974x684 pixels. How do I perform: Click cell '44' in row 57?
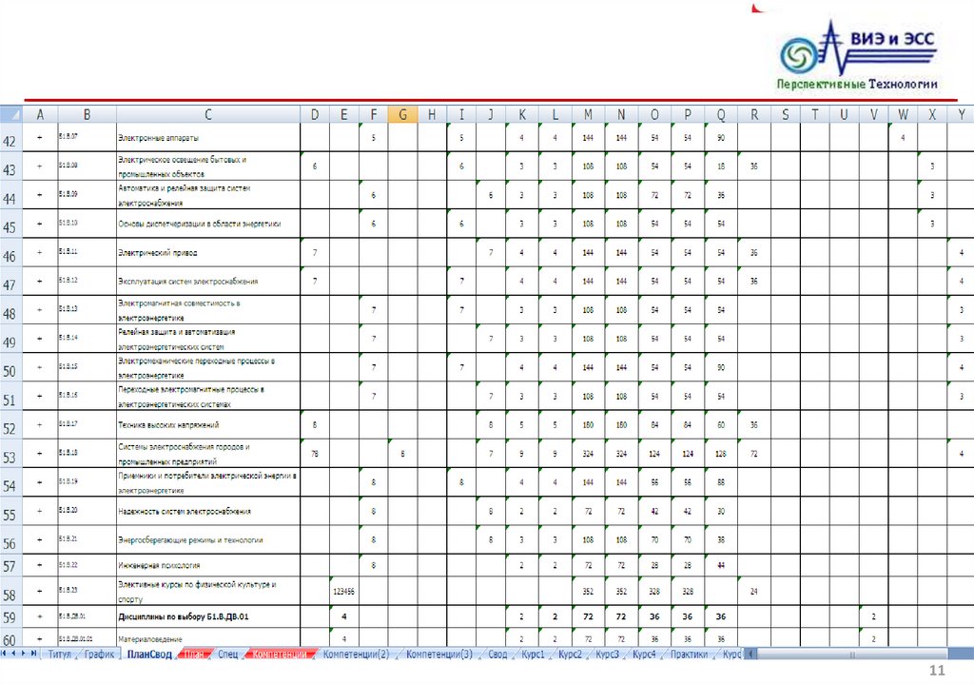point(721,565)
